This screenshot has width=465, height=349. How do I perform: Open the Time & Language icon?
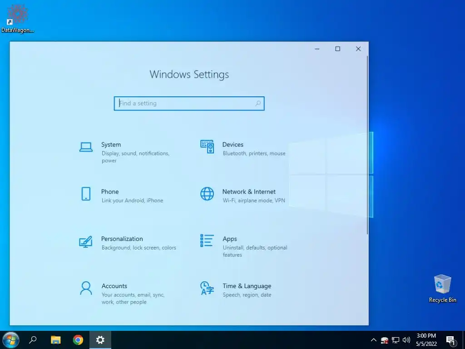(x=207, y=288)
